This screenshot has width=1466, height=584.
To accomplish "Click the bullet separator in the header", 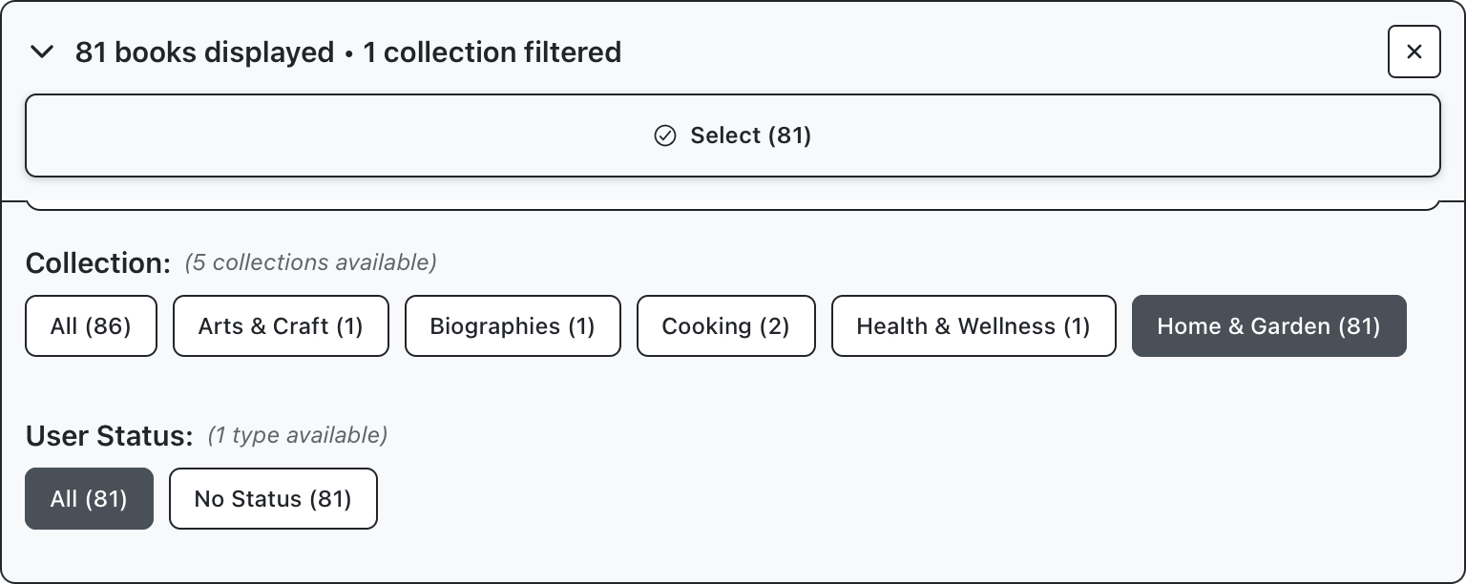I will 348,53.
